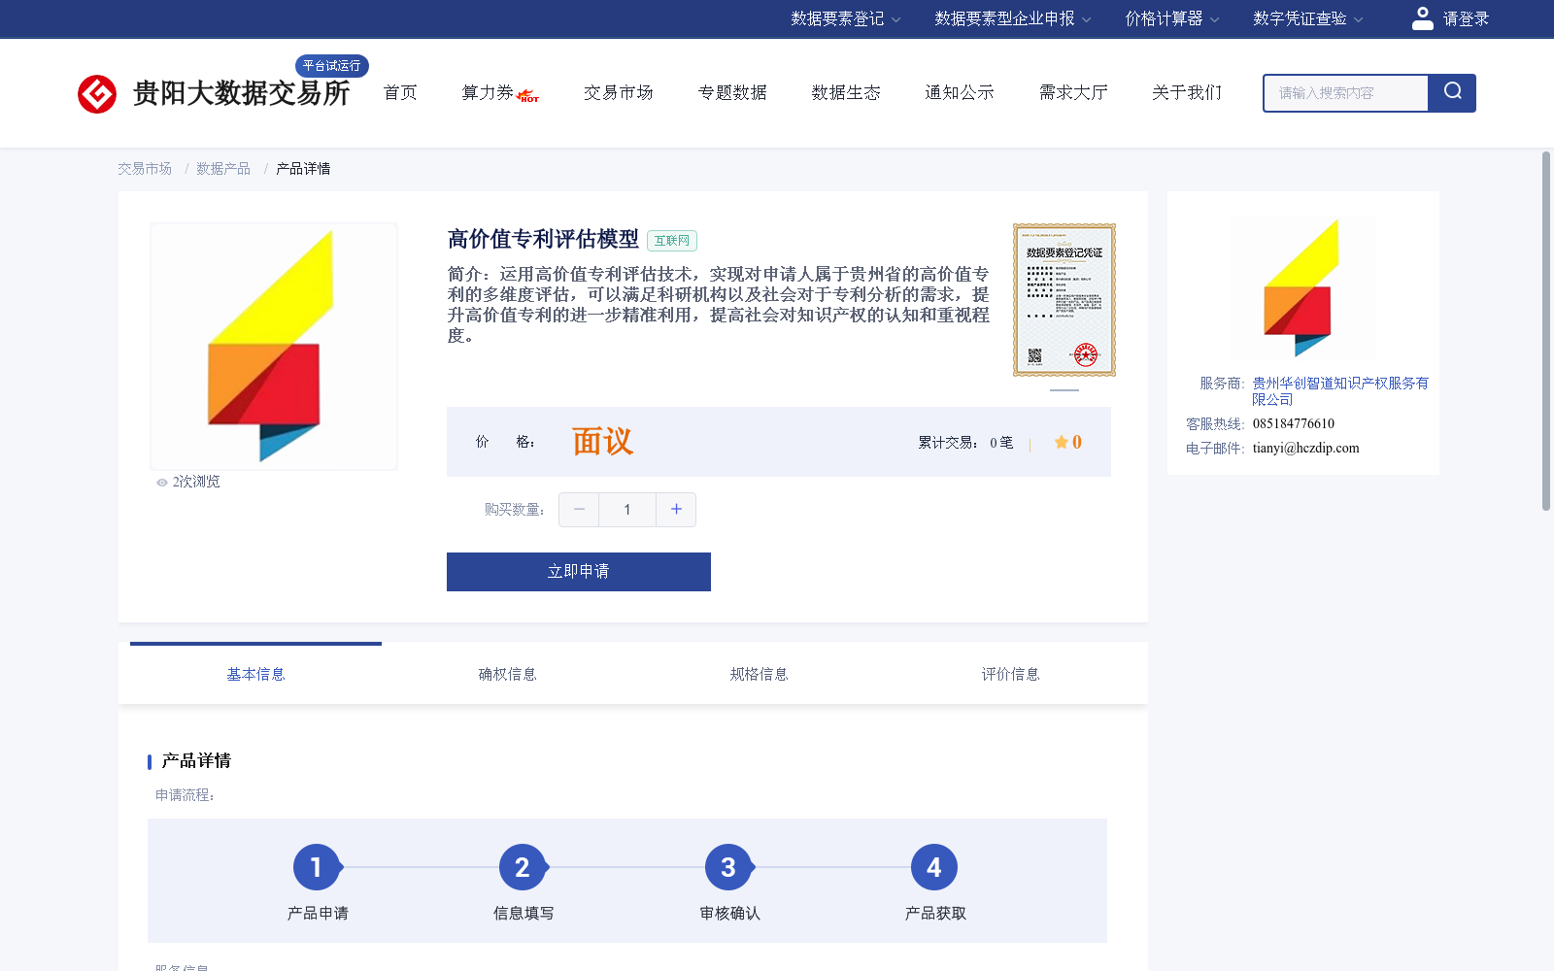Switch to 基本信息 tab
This screenshot has height=971, width=1554.
256,674
